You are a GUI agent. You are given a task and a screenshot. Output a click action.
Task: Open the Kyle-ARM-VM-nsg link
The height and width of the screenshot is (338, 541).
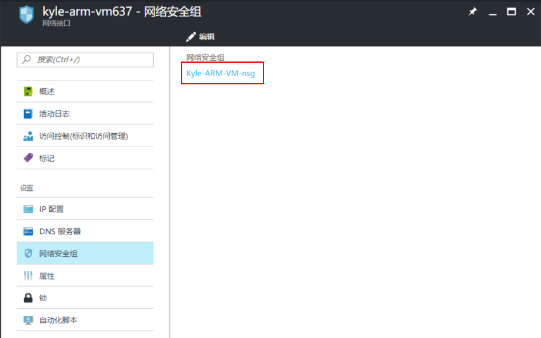click(x=220, y=74)
